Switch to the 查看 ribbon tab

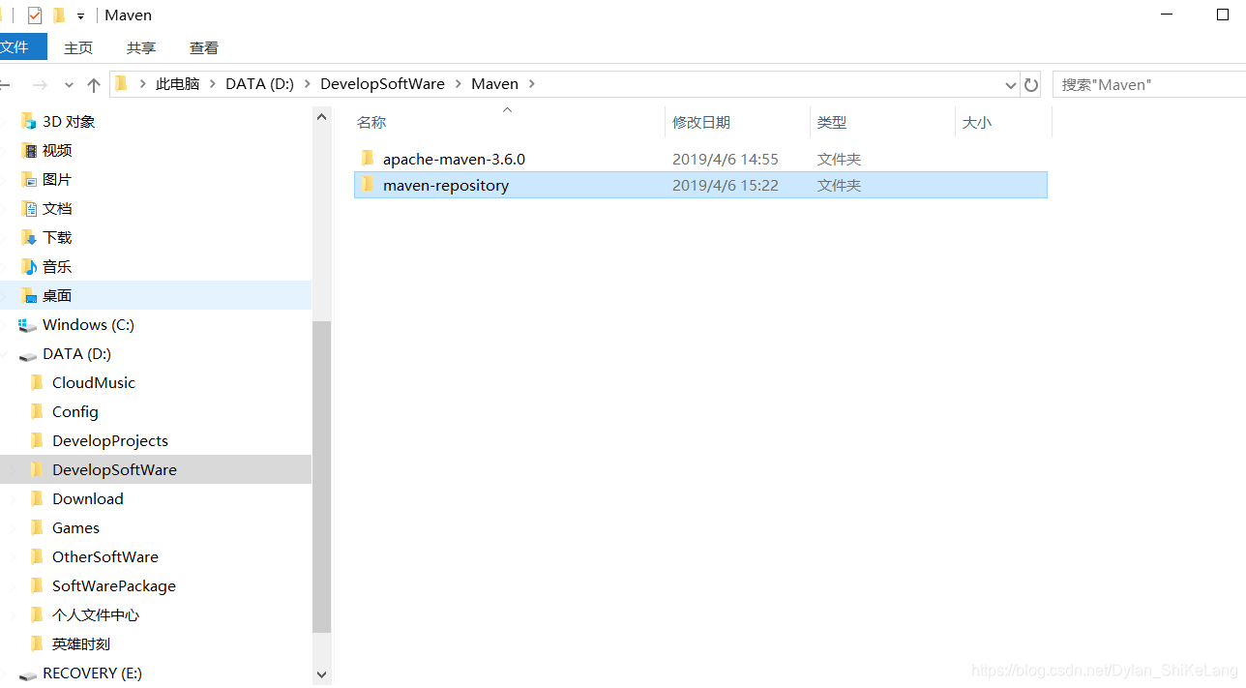pos(204,47)
